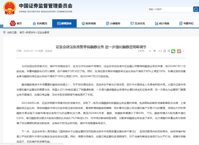199x145 pixels.
Task: Open 政务信息 navigation tab
Action: coord(89,23)
